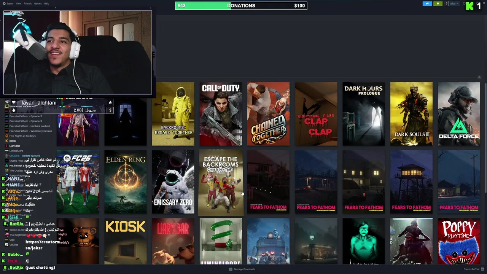Open Fears to Fathom Woodbury Getaway cover

tap(459, 182)
